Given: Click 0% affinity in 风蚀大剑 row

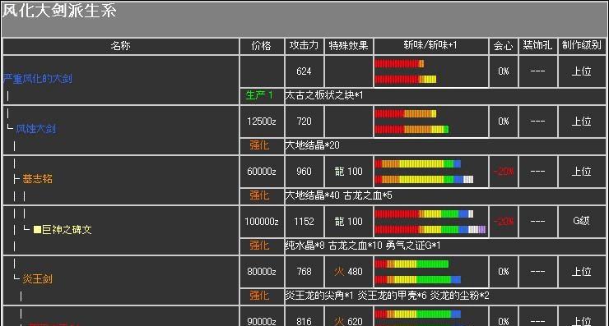Looking at the screenshot, I should pyautogui.click(x=504, y=122).
